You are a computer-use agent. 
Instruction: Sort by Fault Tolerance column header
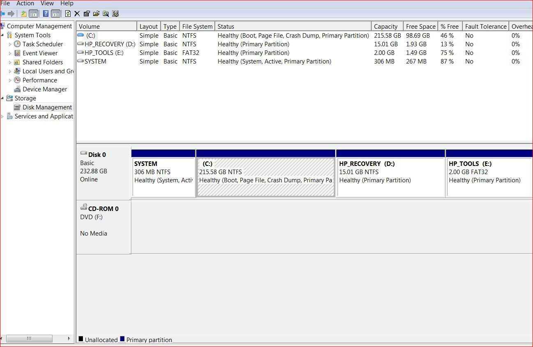tap(486, 26)
